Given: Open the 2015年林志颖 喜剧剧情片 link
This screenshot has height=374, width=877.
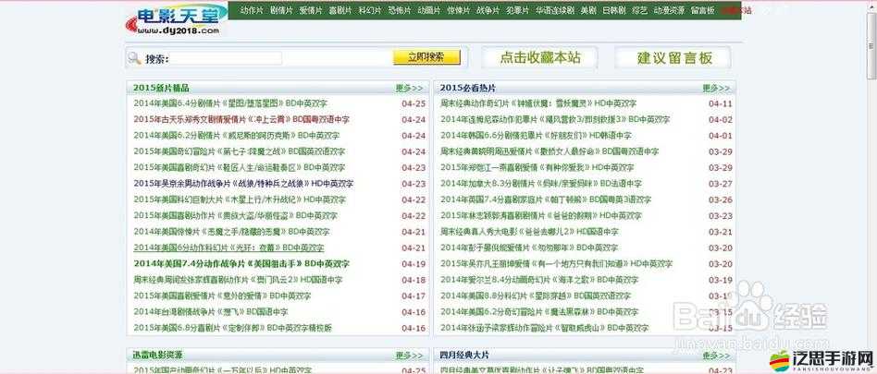Looking at the screenshot, I should (541, 215).
